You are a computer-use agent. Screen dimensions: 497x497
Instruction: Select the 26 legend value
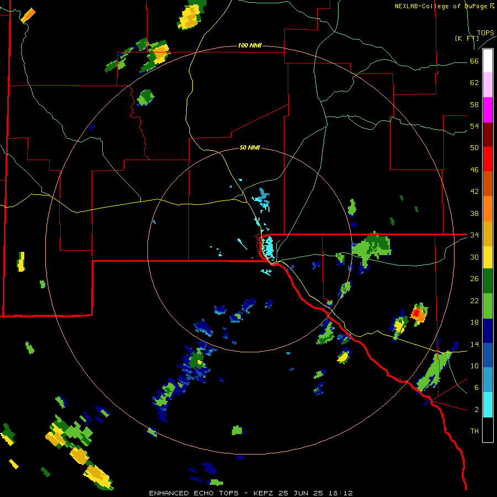474,279
